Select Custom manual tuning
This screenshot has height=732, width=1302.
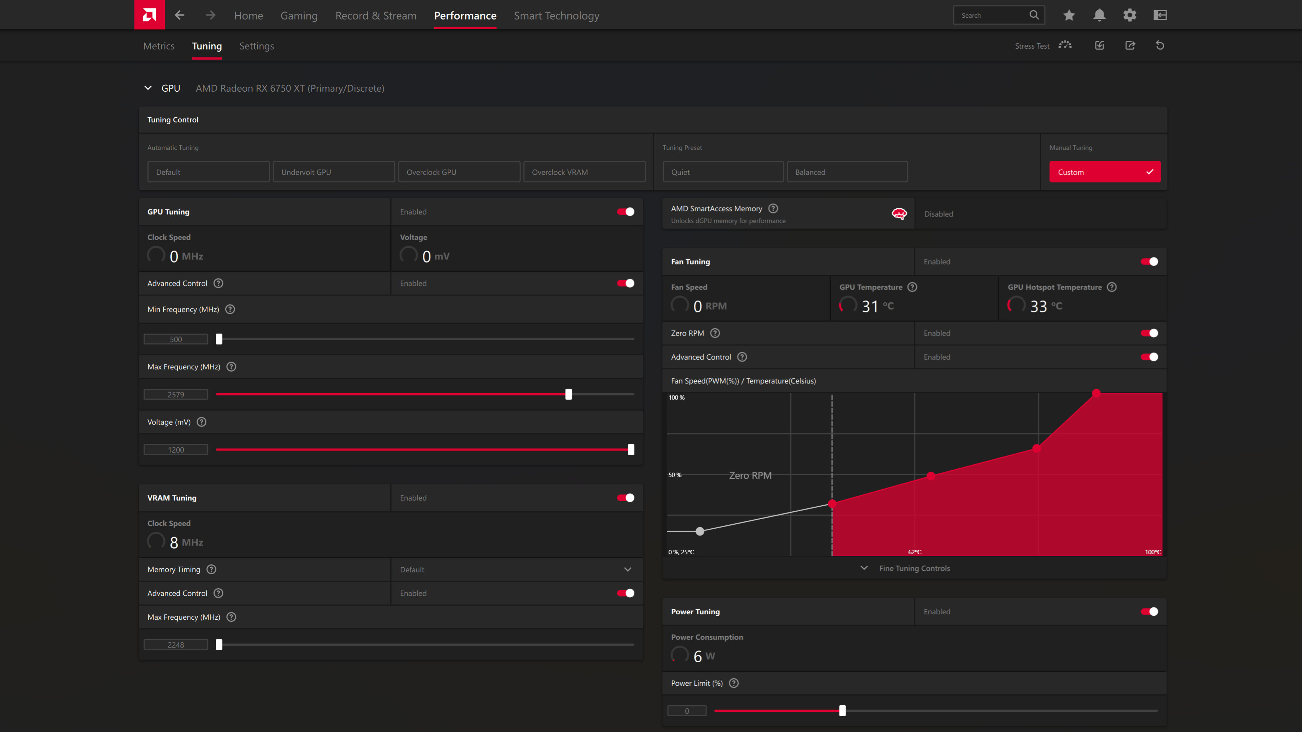(1105, 172)
